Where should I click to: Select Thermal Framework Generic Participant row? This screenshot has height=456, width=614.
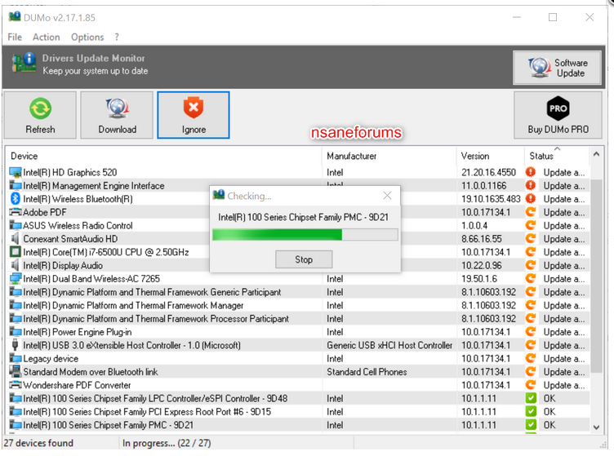tap(298, 292)
